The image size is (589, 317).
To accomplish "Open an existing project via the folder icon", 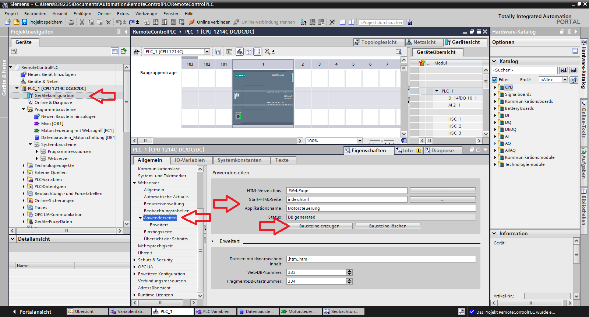I will coord(16,22).
